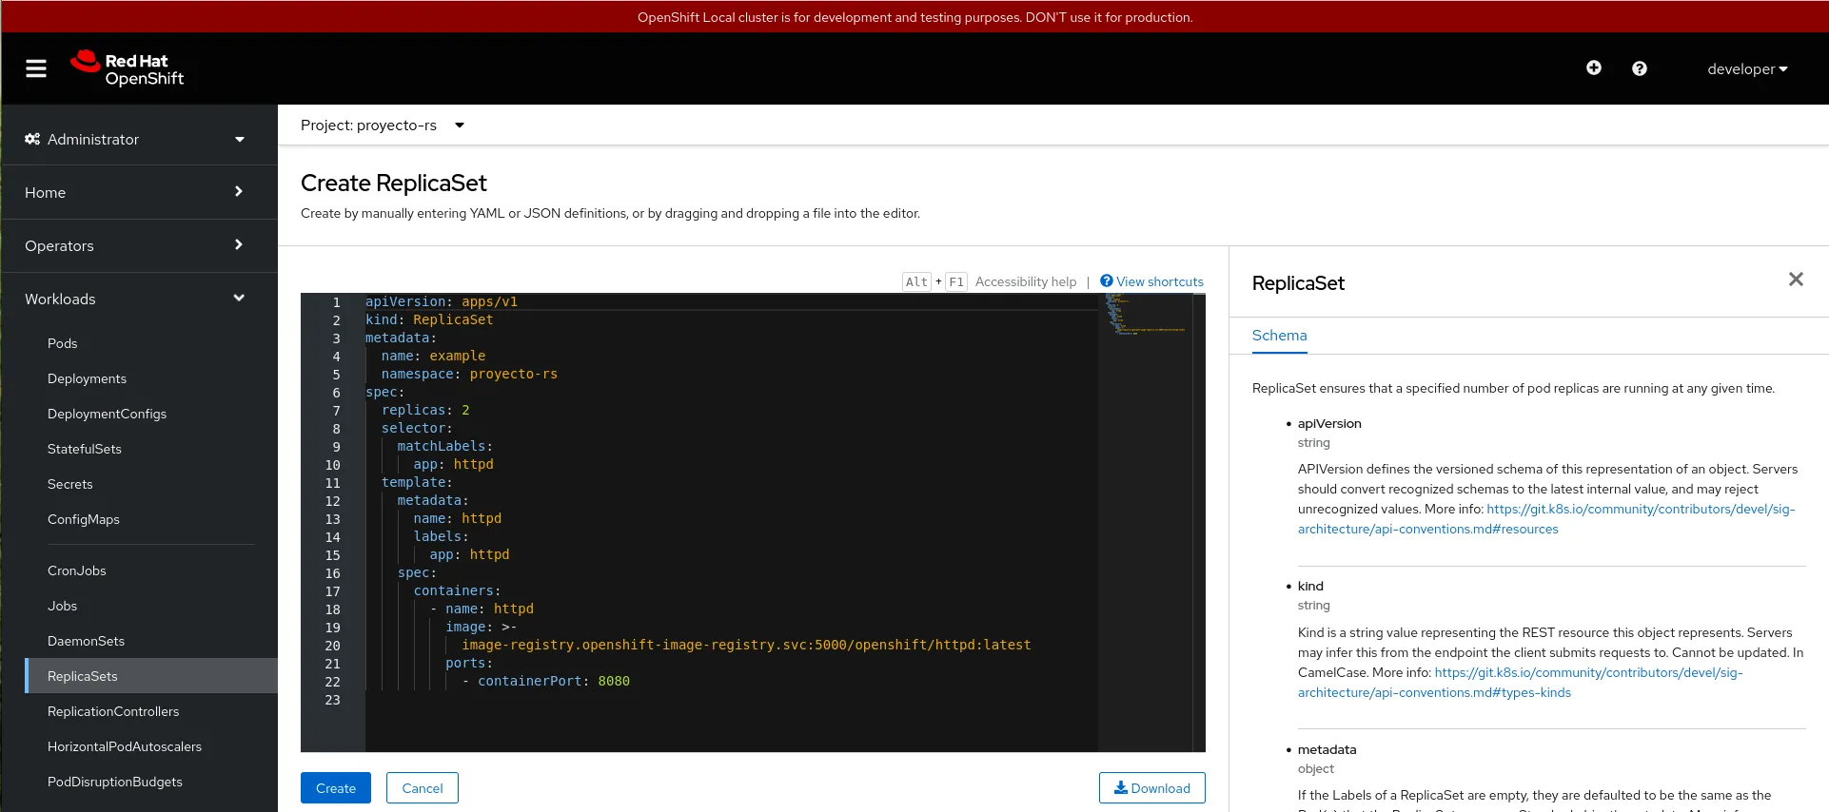Viewport: 1829px width, 812px height.
Task: Open the help question mark menu
Action: 1640,68
